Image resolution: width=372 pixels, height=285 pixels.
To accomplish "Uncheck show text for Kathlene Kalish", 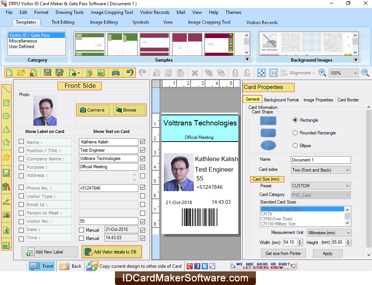I will pos(142,142).
